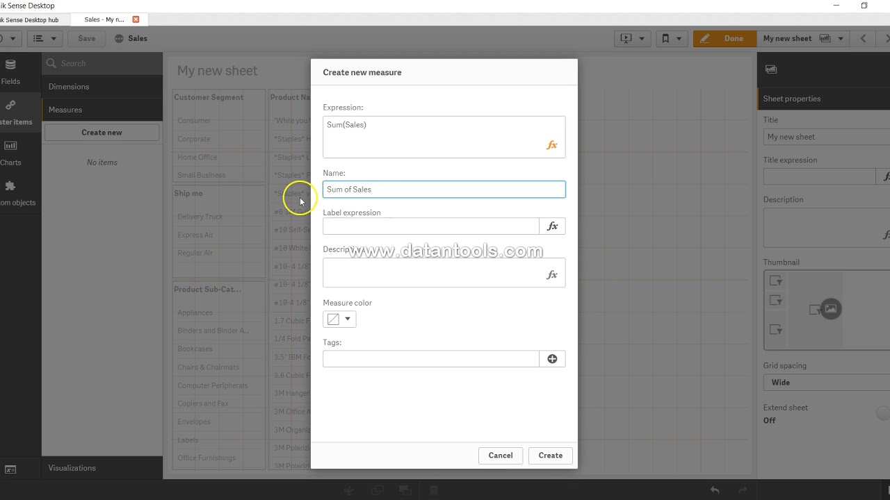
Task: Click the Create button in dialog
Action: [x=550, y=456]
